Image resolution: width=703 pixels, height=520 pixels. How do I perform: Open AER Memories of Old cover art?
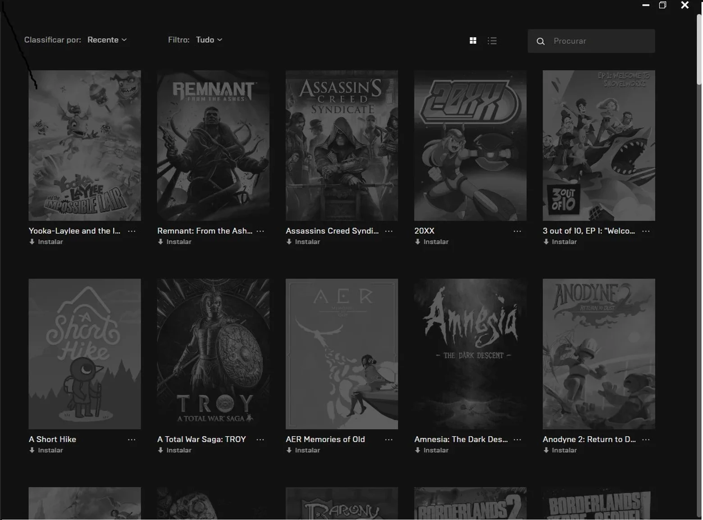[342, 354]
